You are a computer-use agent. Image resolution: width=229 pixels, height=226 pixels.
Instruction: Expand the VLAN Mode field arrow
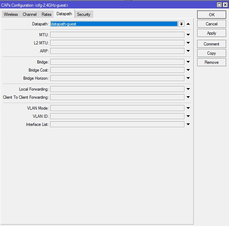(x=188, y=108)
